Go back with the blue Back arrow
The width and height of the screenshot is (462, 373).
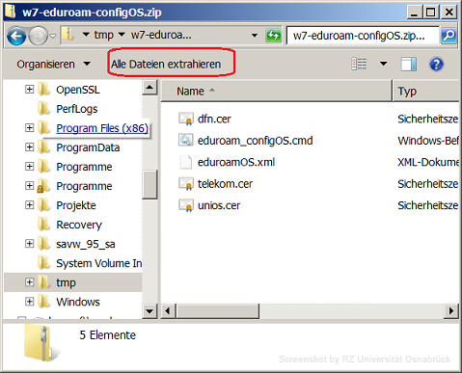pyautogui.click(x=16, y=36)
